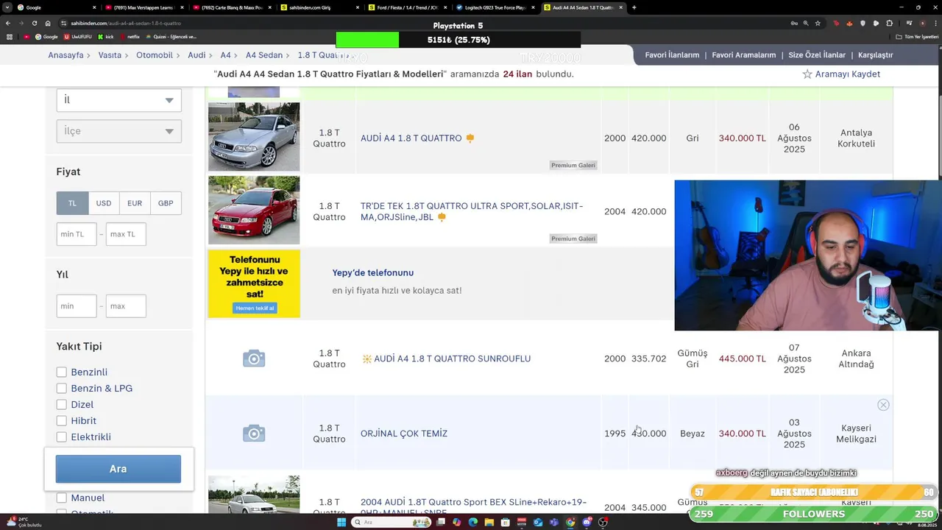The height and width of the screenshot is (530, 942).
Task: Open Karşılaştır menu
Action: (x=875, y=55)
